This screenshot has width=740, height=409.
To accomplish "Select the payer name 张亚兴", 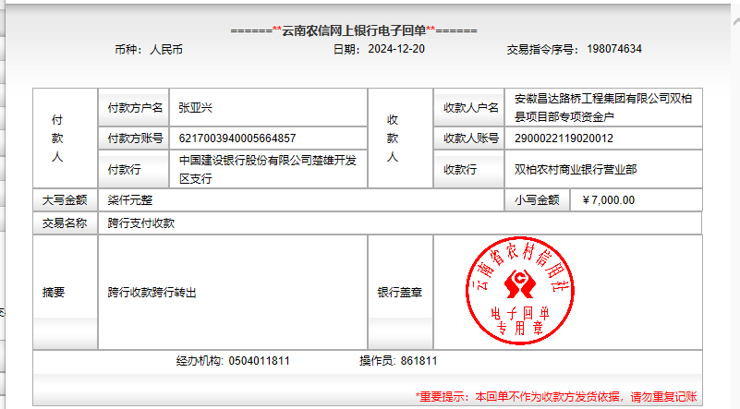I will (196, 108).
